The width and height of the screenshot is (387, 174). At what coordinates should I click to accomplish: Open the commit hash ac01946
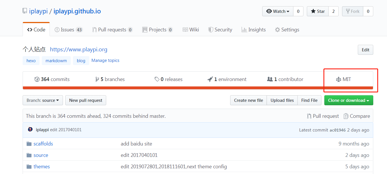coord(338,130)
